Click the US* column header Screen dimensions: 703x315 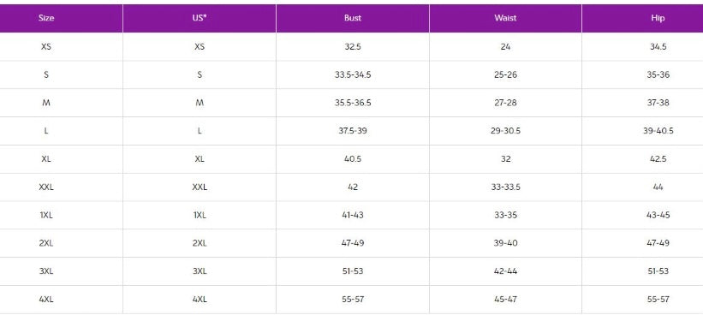(x=200, y=18)
